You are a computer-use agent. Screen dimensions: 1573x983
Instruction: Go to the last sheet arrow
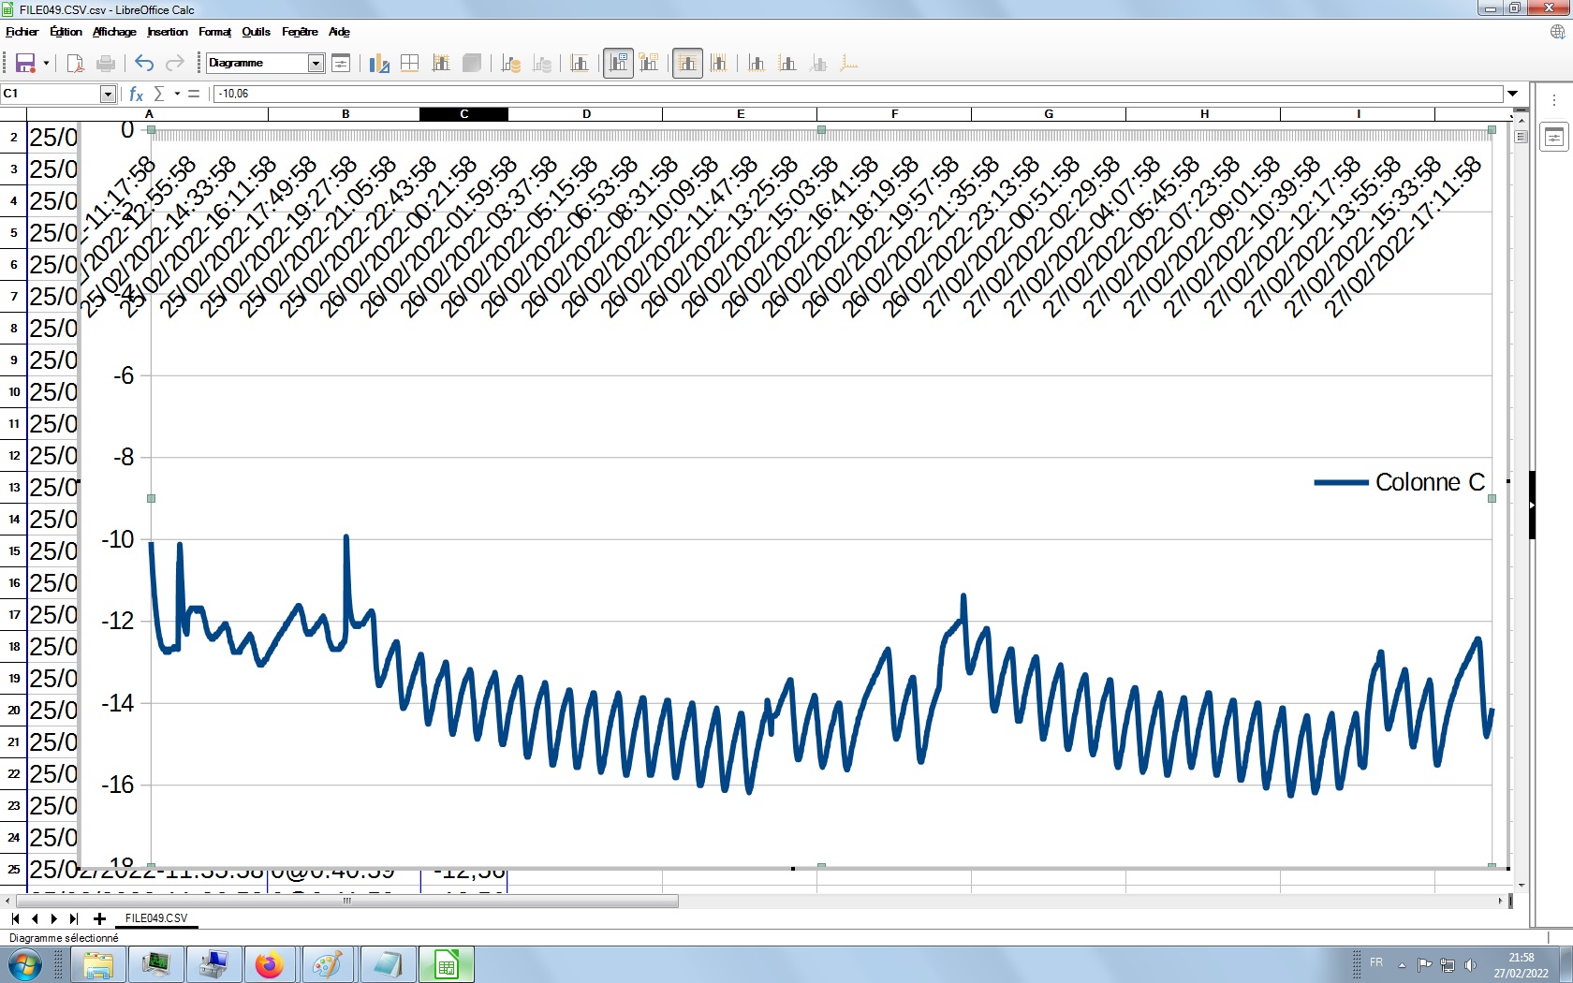tap(74, 918)
